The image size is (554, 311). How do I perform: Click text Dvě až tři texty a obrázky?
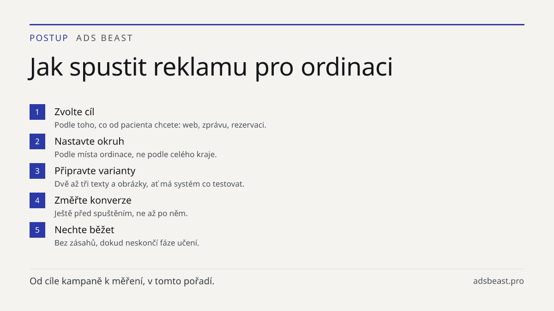click(101, 184)
